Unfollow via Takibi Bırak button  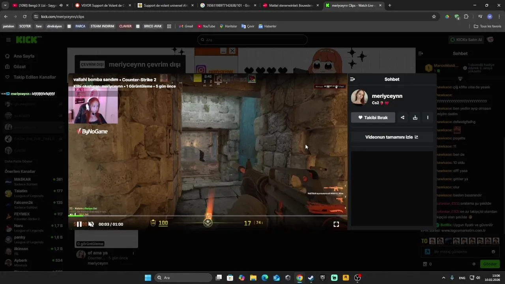coord(373,118)
